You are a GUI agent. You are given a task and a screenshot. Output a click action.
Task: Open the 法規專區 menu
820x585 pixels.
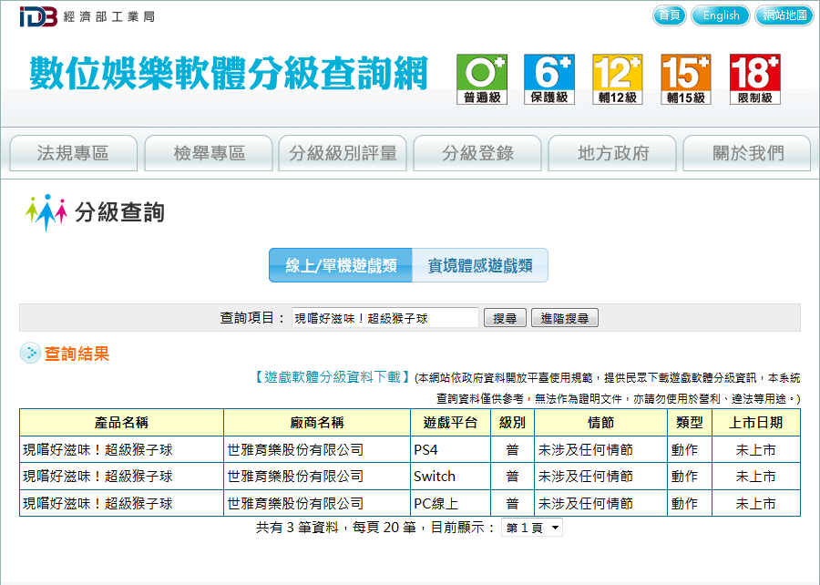tap(73, 153)
